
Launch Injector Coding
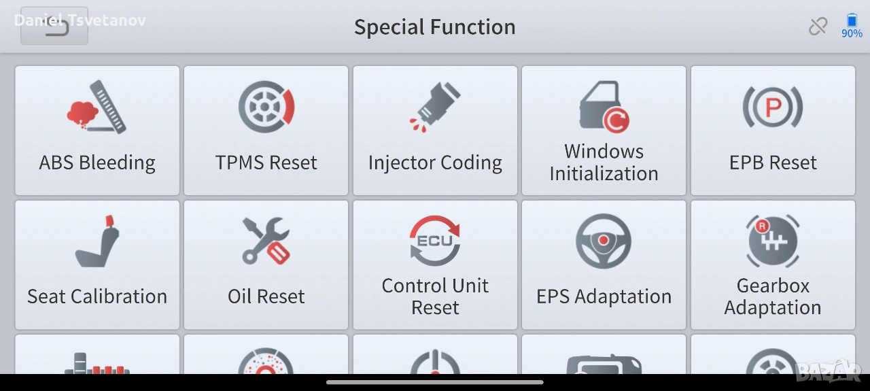(x=435, y=131)
